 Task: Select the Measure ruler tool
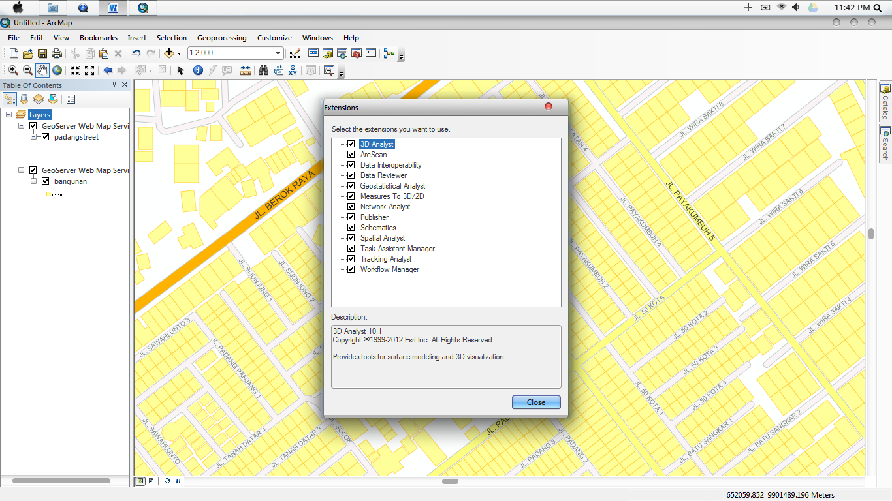246,70
